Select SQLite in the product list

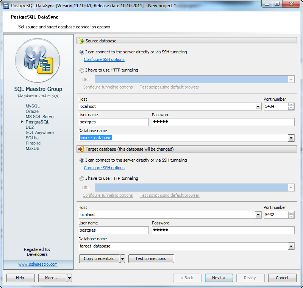coord(32,138)
